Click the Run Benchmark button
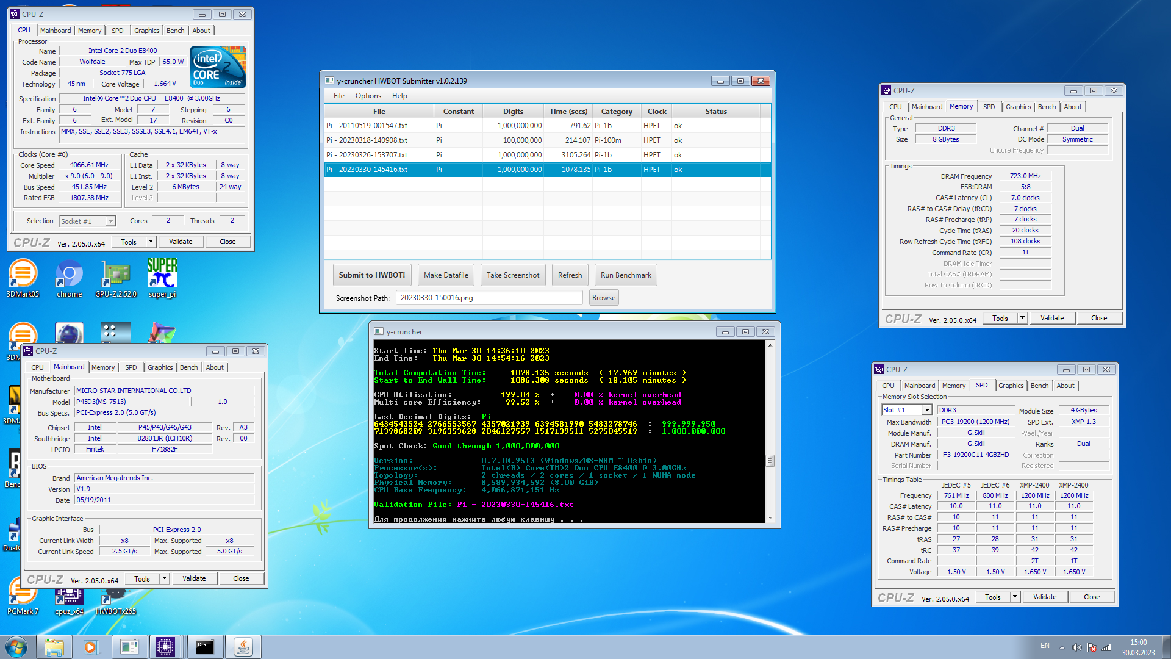 click(626, 275)
